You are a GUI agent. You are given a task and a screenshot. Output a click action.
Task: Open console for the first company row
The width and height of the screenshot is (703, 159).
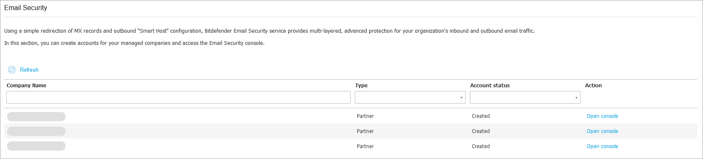(x=602, y=116)
